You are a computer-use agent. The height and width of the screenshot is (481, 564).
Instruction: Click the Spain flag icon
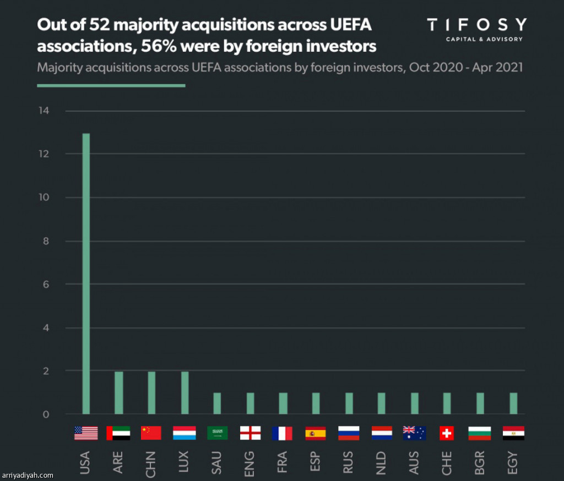point(316,433)
